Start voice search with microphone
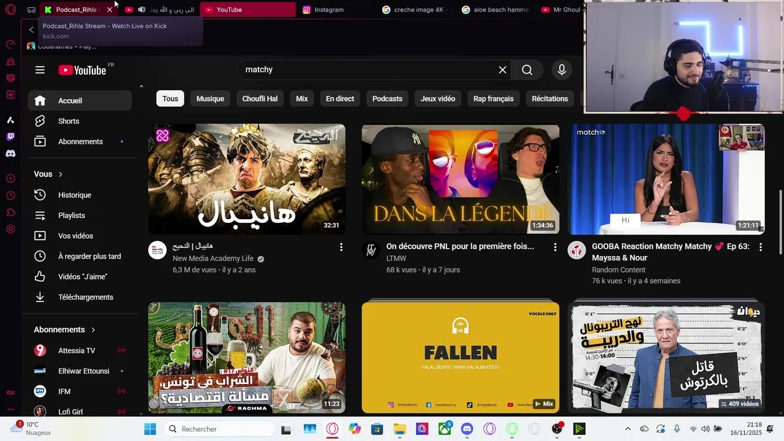This screenshot has width=784, height=441. tap(562, 70)
